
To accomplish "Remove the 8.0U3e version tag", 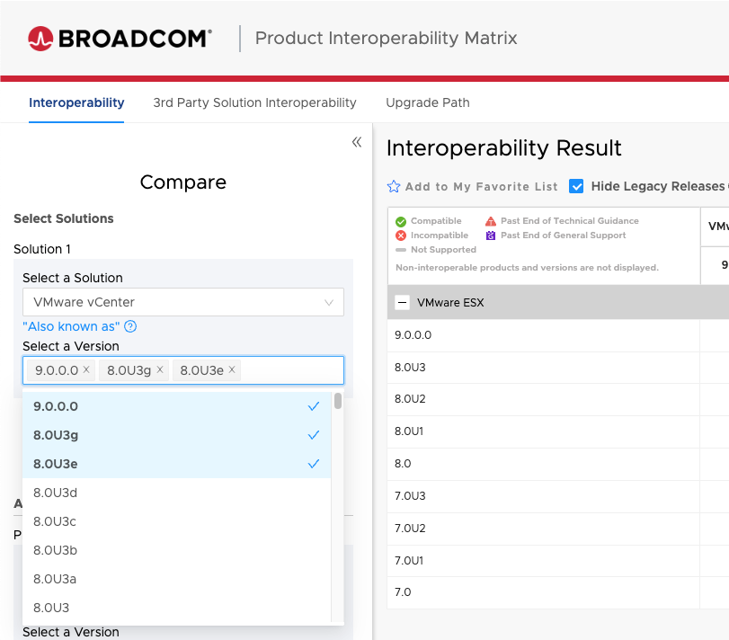I will (232, 369).
